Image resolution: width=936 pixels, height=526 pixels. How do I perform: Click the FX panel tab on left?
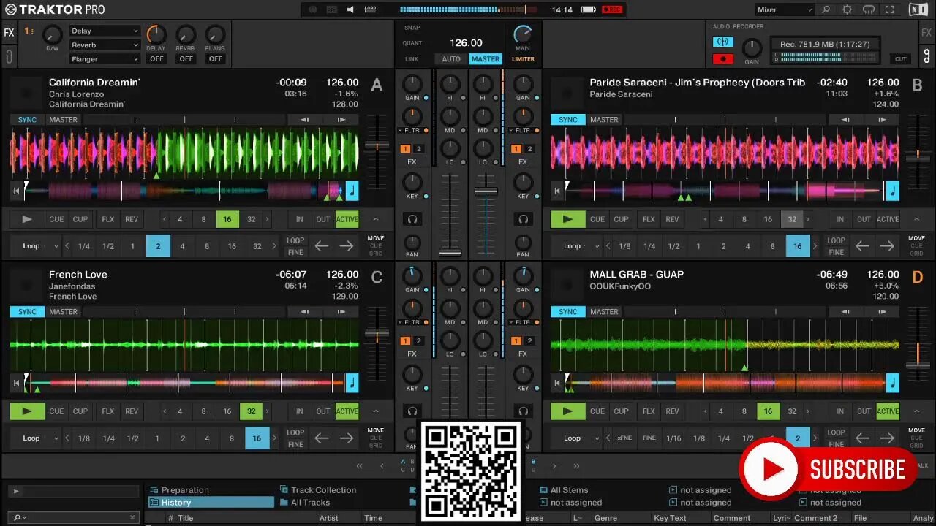[9, 33]
